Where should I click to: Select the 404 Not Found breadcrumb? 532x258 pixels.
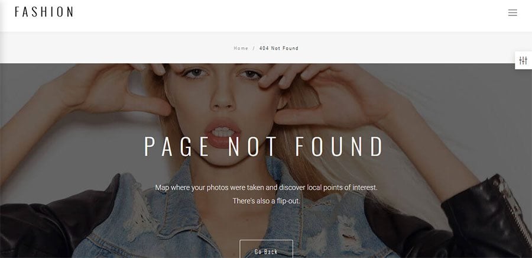tap(279, 48)
